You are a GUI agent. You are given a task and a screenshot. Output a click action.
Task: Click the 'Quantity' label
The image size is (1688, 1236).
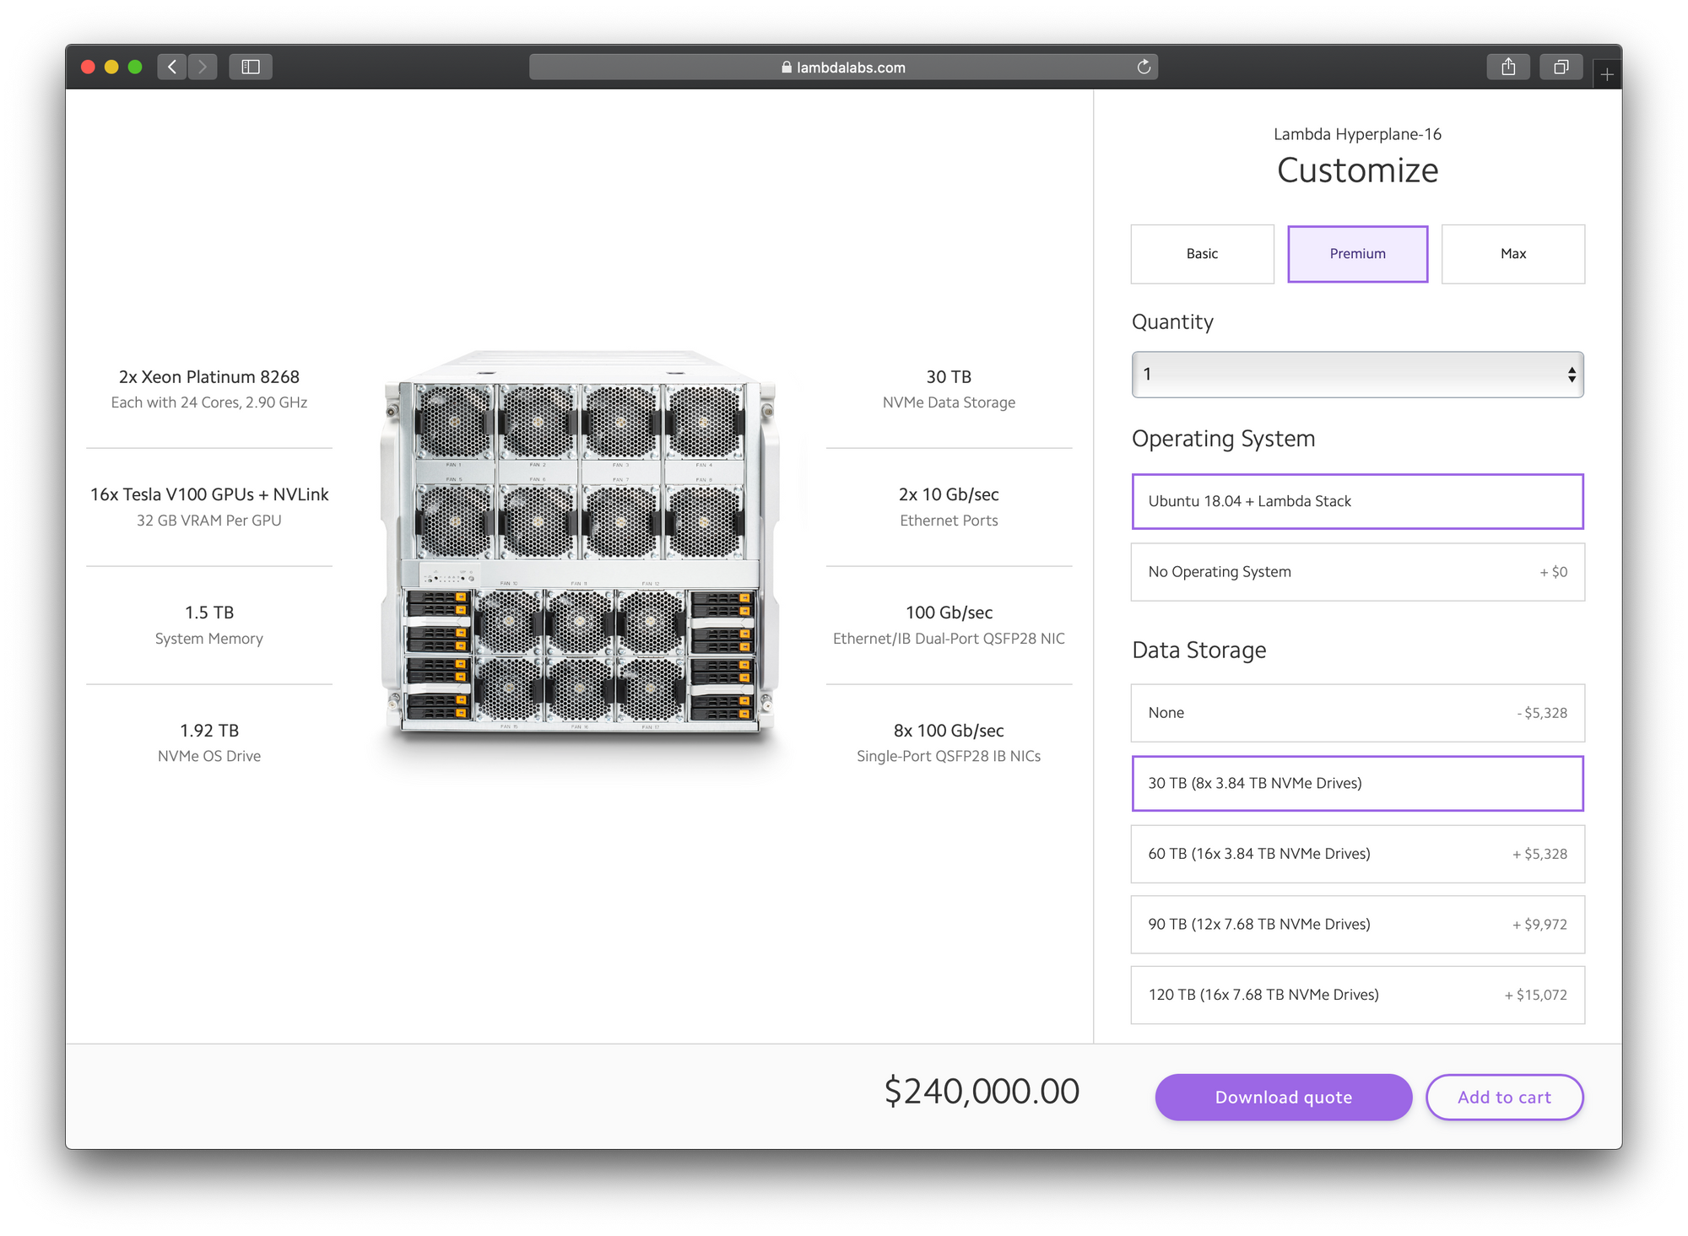point(1172,322)
